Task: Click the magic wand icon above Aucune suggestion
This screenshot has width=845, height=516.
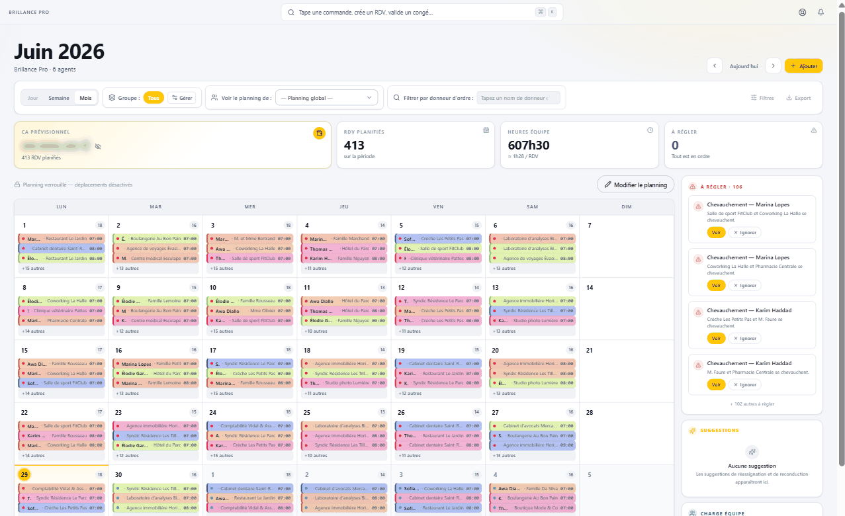Action: click(752, 452)
